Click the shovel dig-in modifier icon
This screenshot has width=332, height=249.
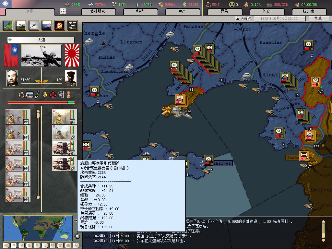coord(37,95)
